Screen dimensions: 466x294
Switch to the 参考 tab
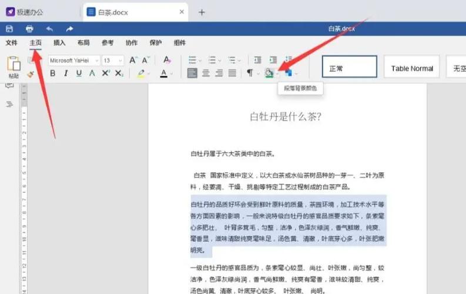(108, 43)
